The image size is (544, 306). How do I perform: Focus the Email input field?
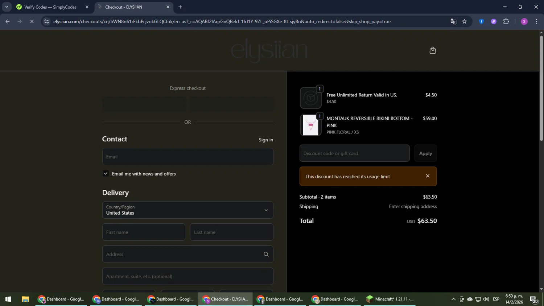(187, 157)
